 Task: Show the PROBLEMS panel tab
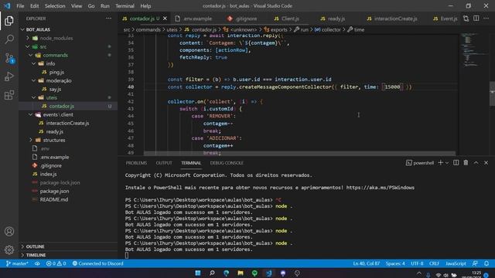136,163
